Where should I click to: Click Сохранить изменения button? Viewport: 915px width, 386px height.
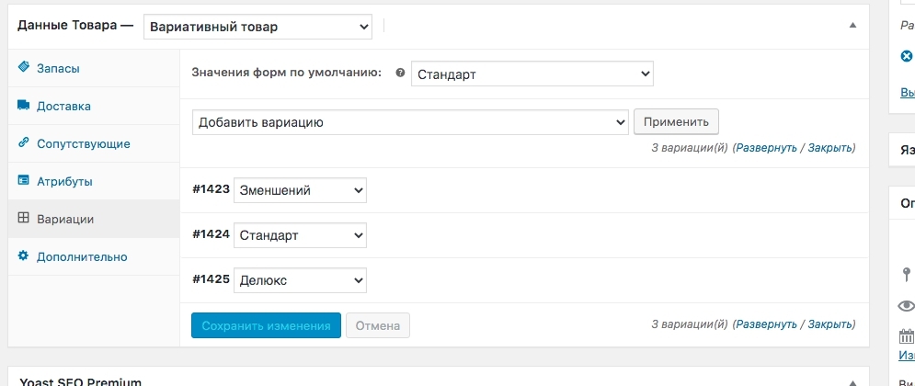266,325
